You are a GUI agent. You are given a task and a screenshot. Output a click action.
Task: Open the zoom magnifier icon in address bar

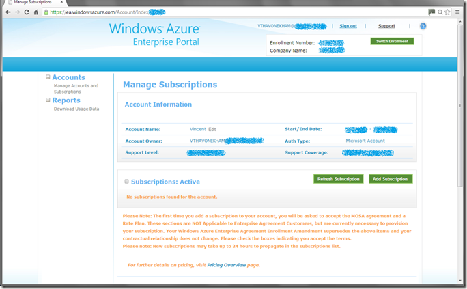click(x=440, y=12)
